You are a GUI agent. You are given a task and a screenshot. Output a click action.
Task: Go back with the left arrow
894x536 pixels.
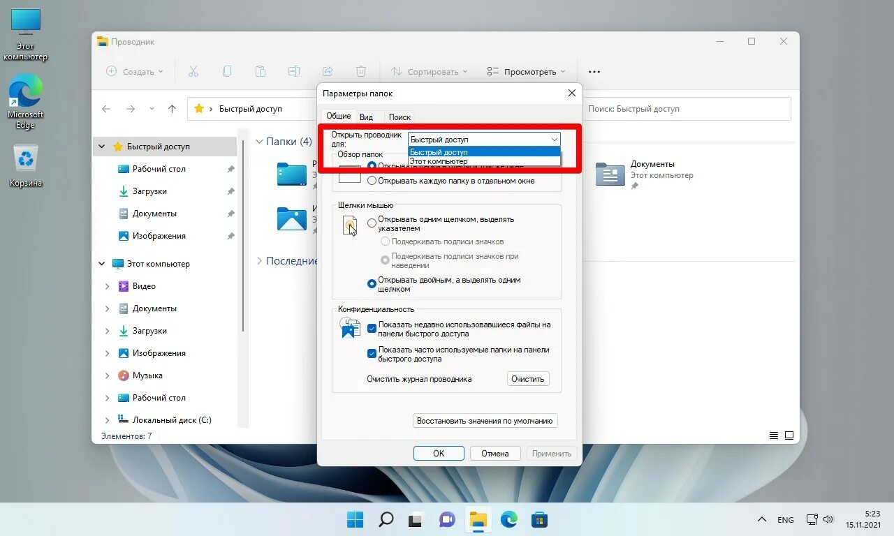coord(106,109)
